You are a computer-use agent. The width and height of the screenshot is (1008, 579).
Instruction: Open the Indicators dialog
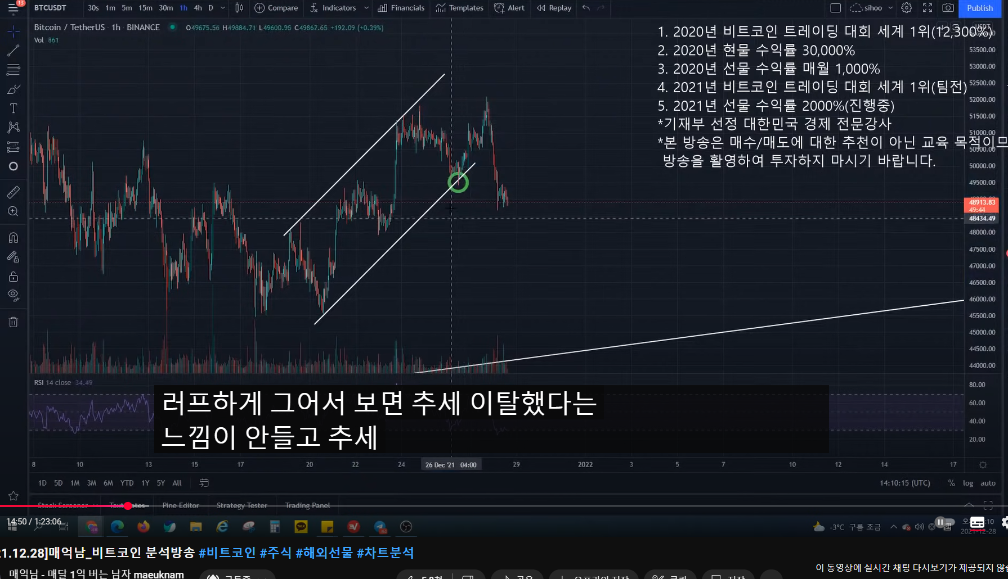(333, 8)
